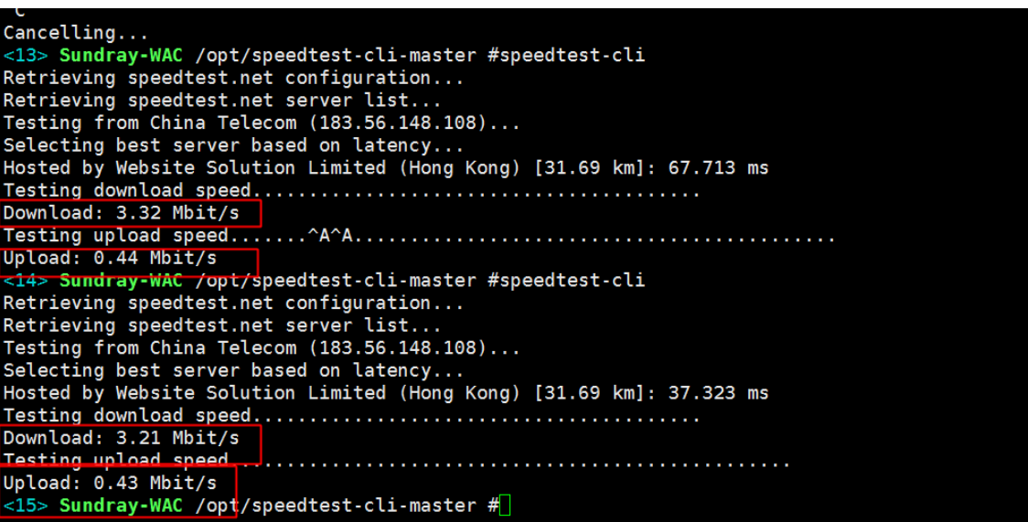Select the "Upload: 0.43 Mbit/s" result
Viewport: 1028px width, 522px height.
111,482
